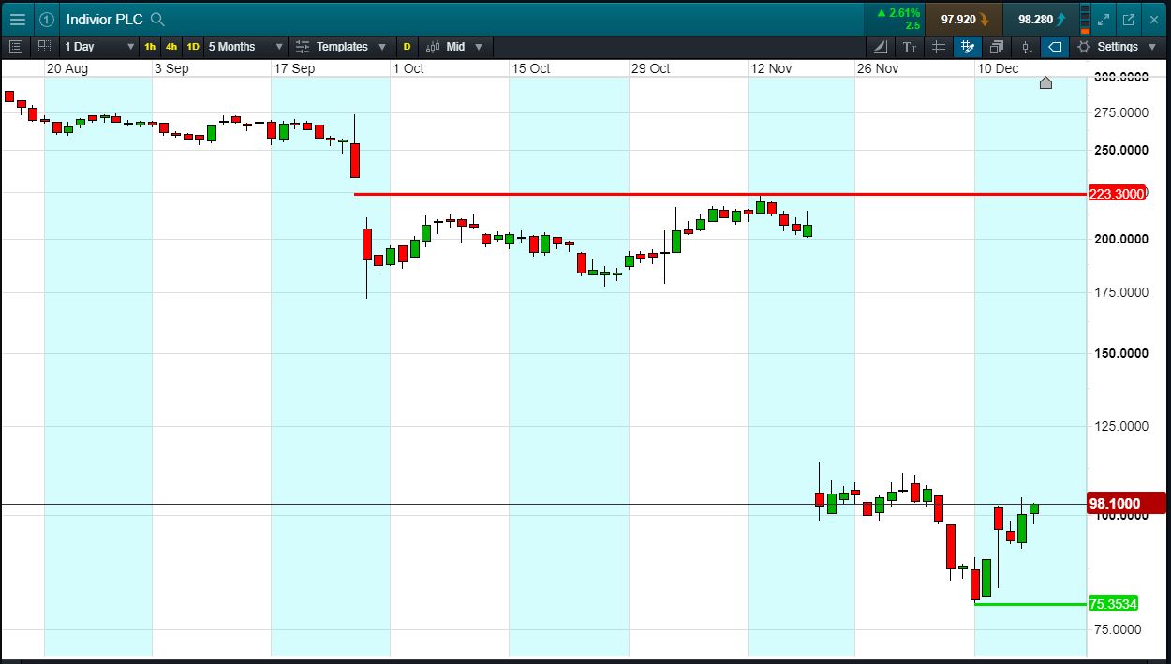Select the red 223.3000 price level label
This screenshot has width=1171, height=664.
click(x=1119, y=194)
